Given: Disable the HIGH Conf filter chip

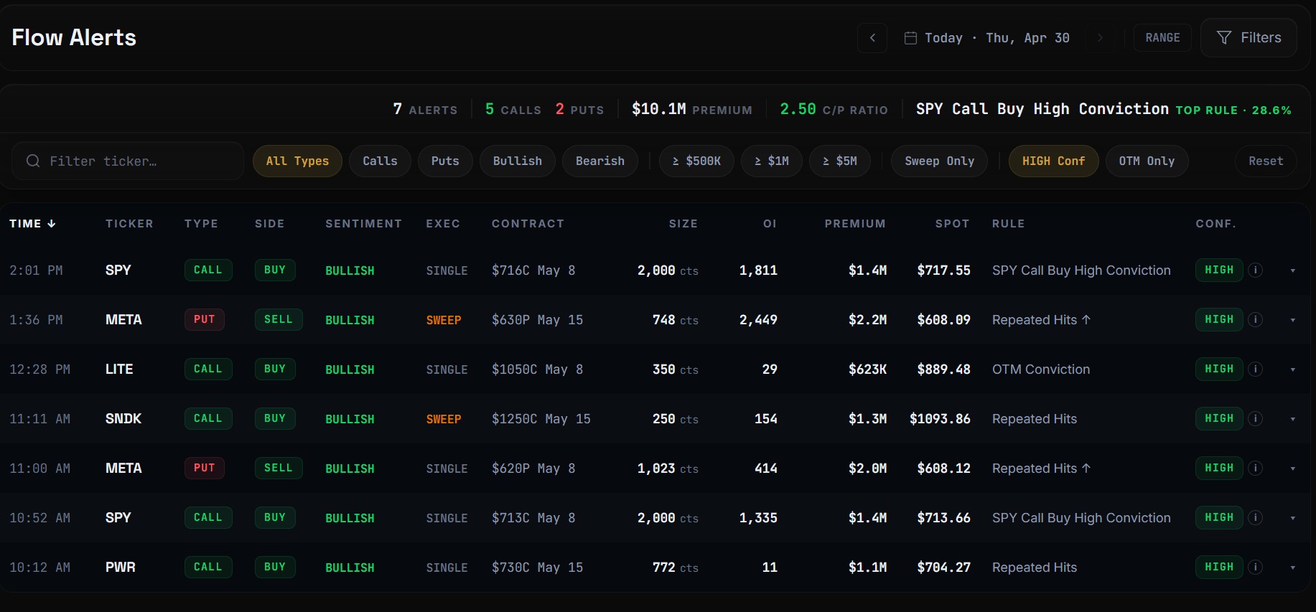Looking at the screenshot, I should (1053, 161).
